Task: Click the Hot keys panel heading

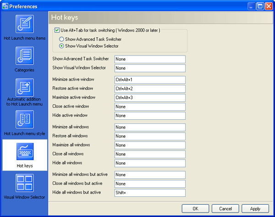Action: click(65, 17)
